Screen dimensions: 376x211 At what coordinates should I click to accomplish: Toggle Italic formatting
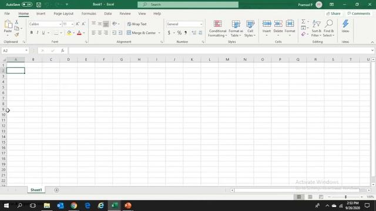point(38,33)
